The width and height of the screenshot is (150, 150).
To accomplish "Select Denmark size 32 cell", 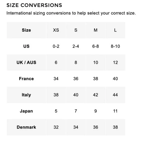I will point(56,127).
